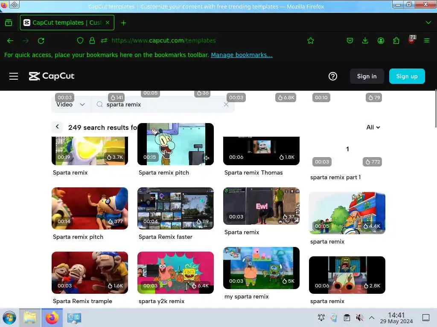This screenshot has height=327, width=437.
Task: Click the uBlock extension icon with 71 badge
Action: tap(412, 40)
